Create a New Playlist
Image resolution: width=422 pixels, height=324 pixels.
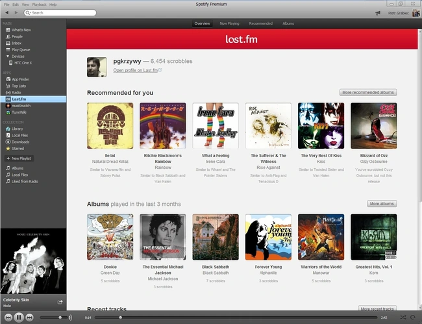(19, 158)
